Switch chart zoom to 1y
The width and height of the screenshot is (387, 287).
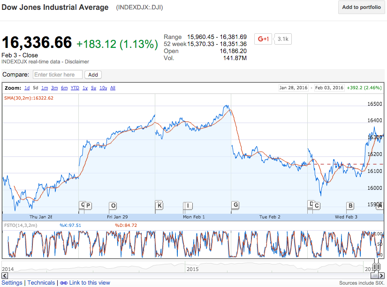[85, 88]
